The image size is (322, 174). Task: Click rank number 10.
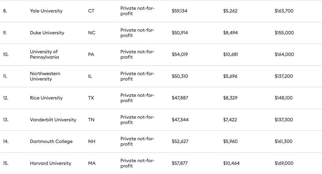point(6,54)
